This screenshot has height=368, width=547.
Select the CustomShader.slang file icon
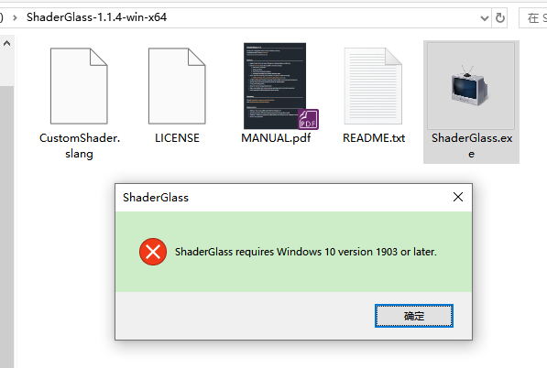click(79, 86)
